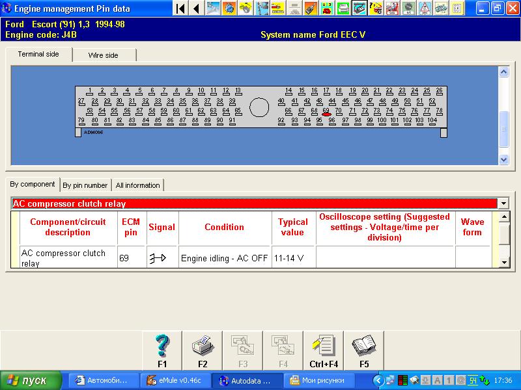Click the 'Engine idling - AC OFF' cell

[x=225, y=258]
